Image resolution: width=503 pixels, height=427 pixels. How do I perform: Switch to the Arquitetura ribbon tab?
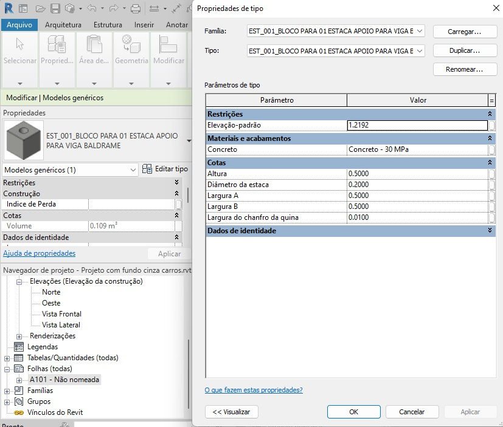(63, 25)
